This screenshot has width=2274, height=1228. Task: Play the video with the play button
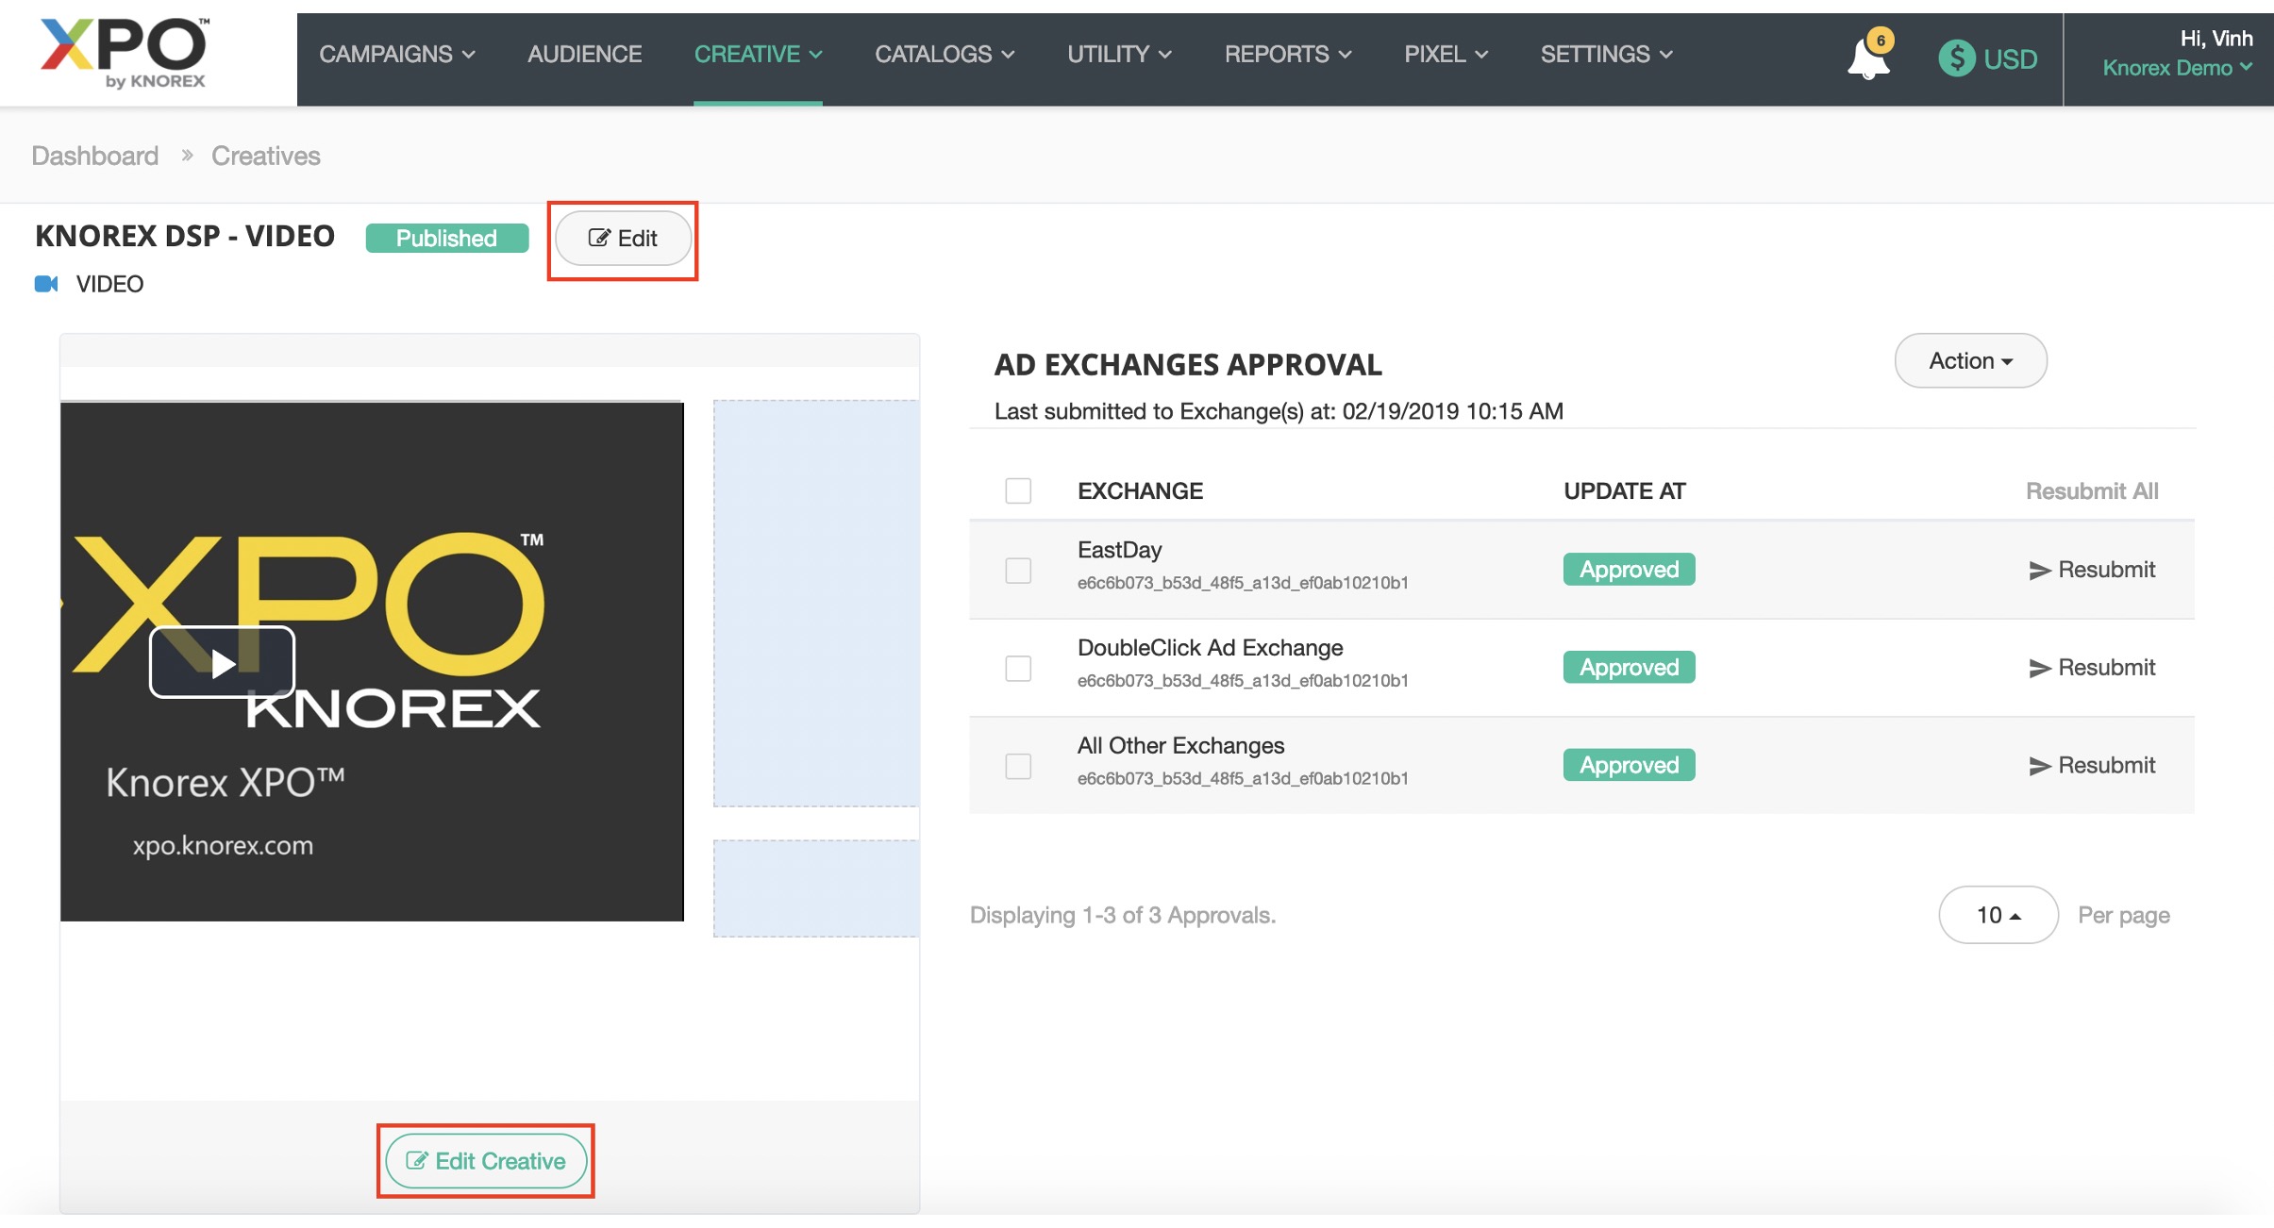[x=222, y=662]
